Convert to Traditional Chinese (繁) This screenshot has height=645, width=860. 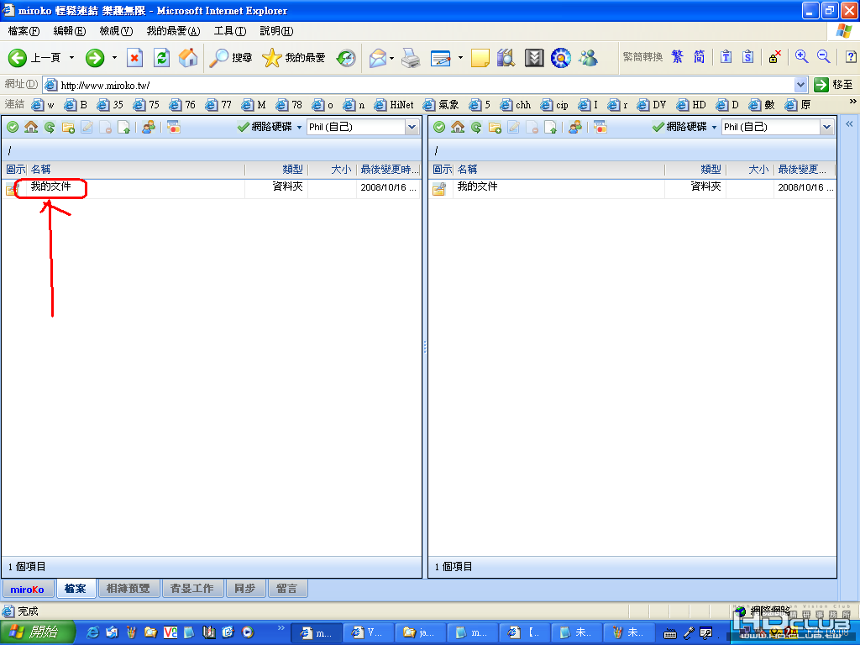coord(678,56)
